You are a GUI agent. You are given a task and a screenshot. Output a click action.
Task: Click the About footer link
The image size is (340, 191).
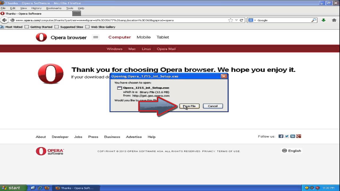pos(41,137)
